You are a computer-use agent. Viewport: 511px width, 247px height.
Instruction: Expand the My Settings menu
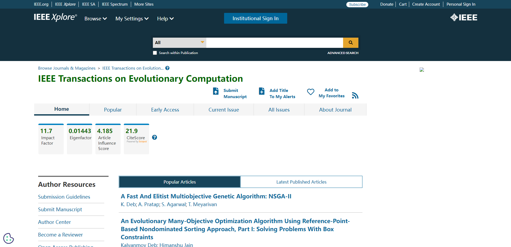coord(132,19)
